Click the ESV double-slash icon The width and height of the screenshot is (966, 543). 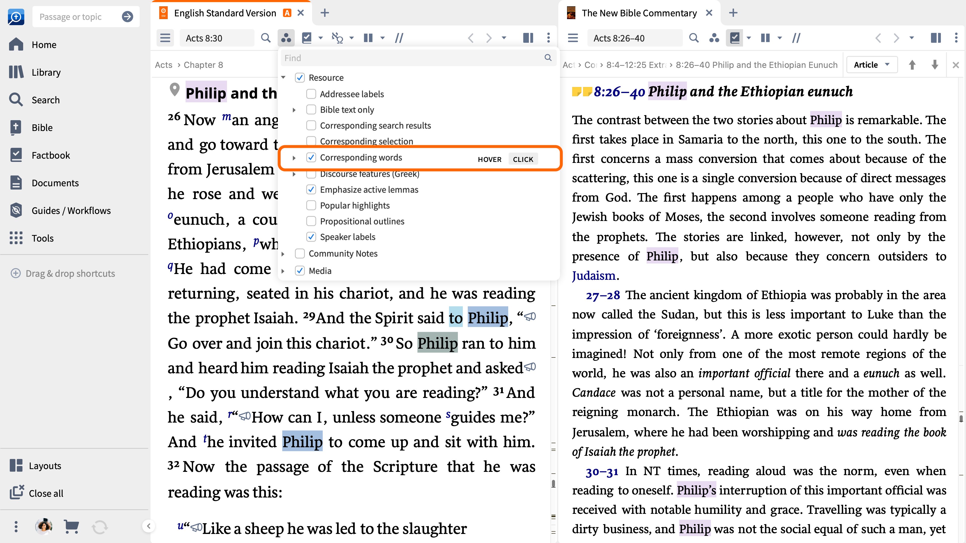[399, 38]
